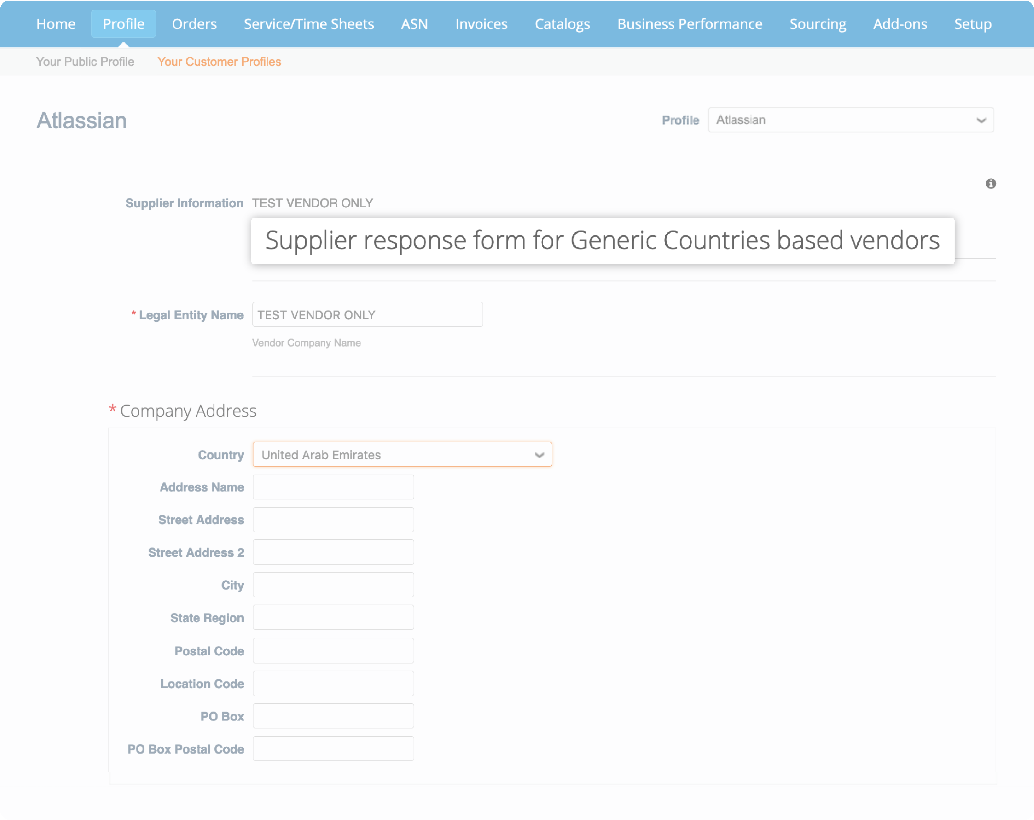
Task: Click the info icon near Supplier Information
Action: click(990, 184)
